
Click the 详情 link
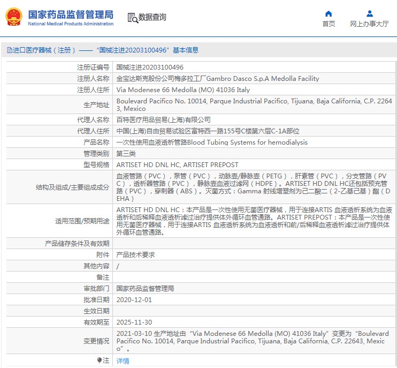tap(123, 361)
